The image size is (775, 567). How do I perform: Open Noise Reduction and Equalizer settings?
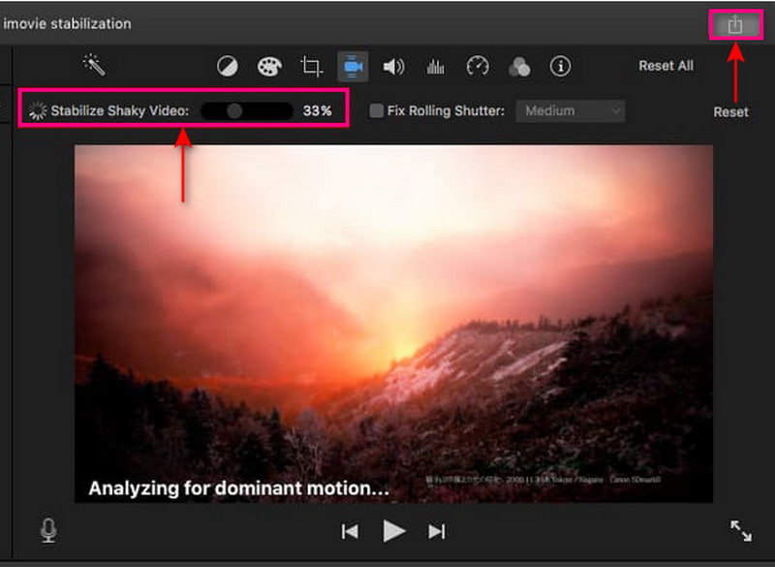pos(435,66)
